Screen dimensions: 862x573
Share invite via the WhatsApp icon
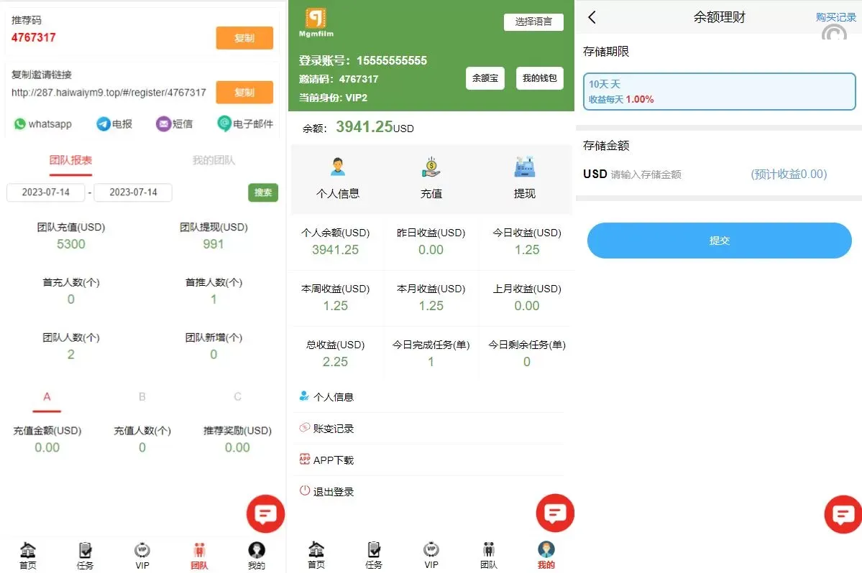20,124
